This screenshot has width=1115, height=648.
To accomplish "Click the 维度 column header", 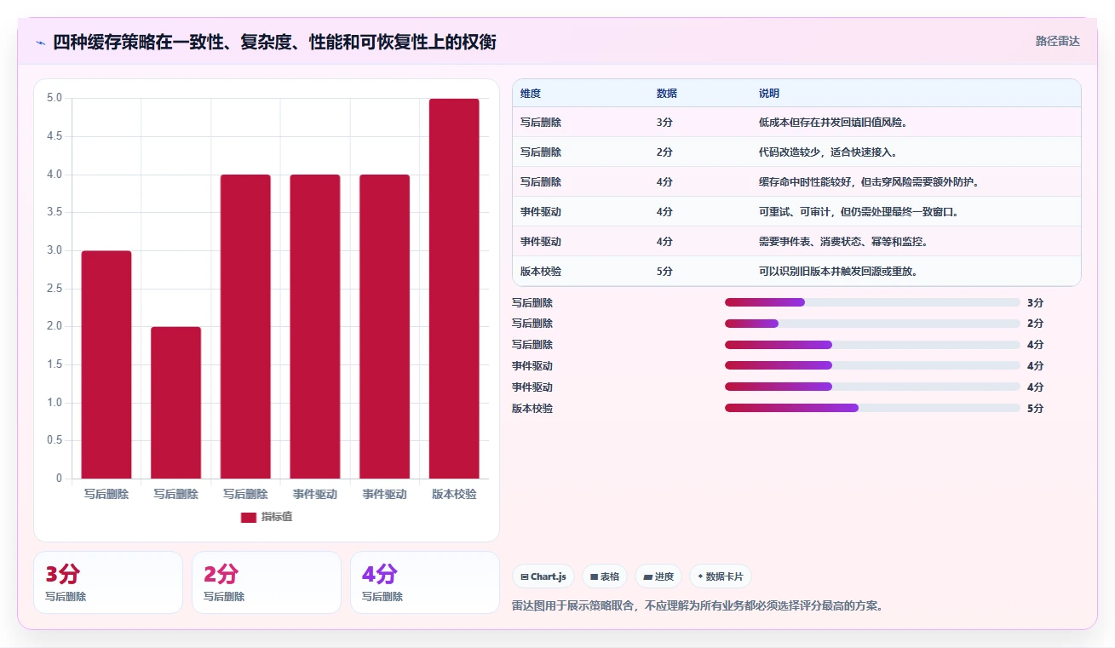I will point(531,94).
